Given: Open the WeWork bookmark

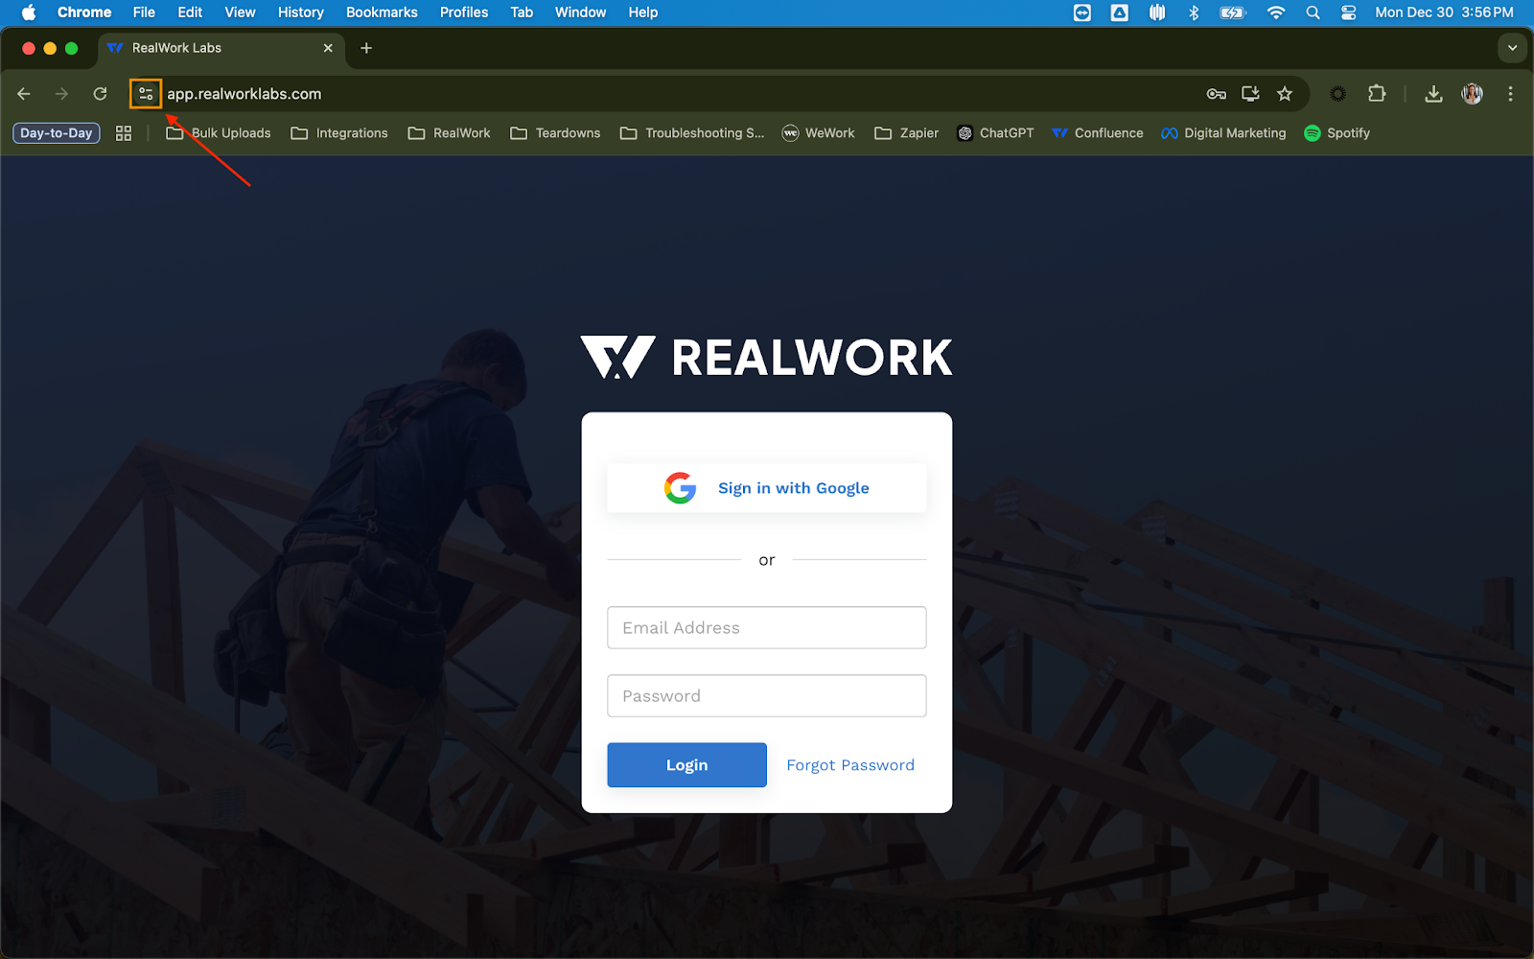Looking at the screenshot, I should click(x=818, y=133).
